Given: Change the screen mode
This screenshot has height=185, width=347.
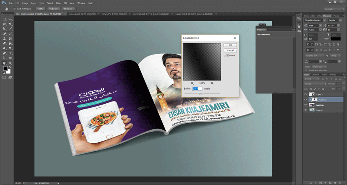Looking at the screenshot, I should click(10, 77).
